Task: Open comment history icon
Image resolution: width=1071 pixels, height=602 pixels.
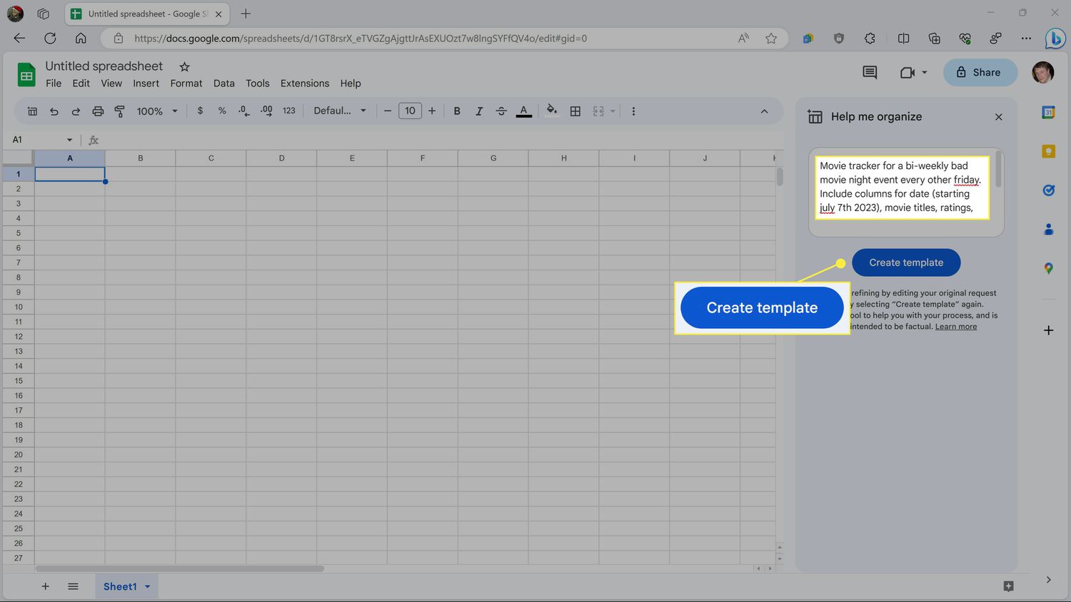Action: (869, 72)
